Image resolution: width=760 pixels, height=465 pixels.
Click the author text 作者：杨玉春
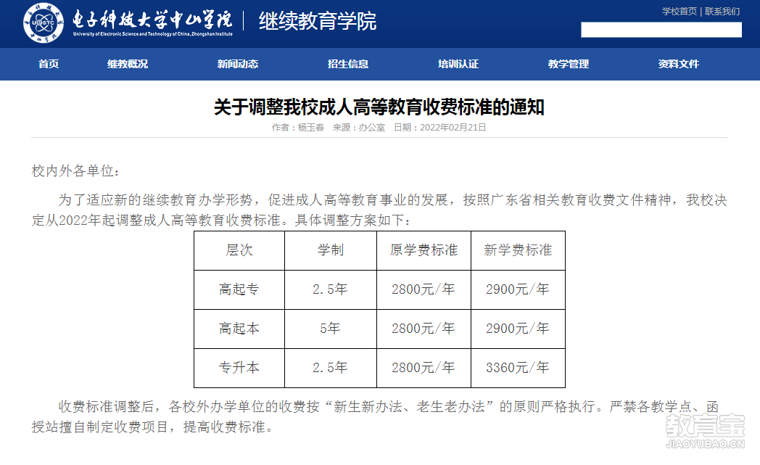[297, 128]
